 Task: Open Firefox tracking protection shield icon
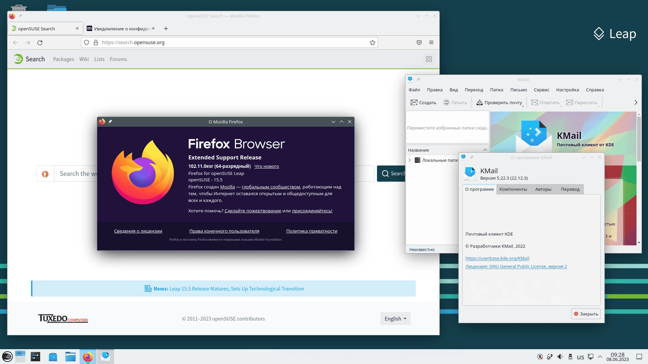pos(86,42)
